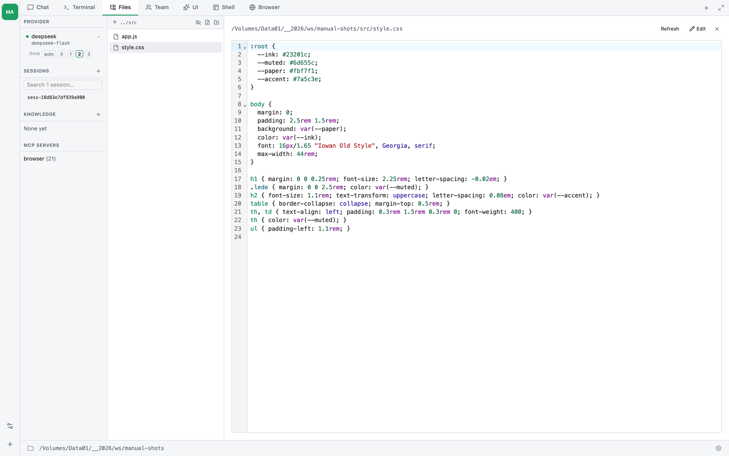Viewport: 729px width, 456px height.
Task: Set think level to 0
Action: [62, 54]
